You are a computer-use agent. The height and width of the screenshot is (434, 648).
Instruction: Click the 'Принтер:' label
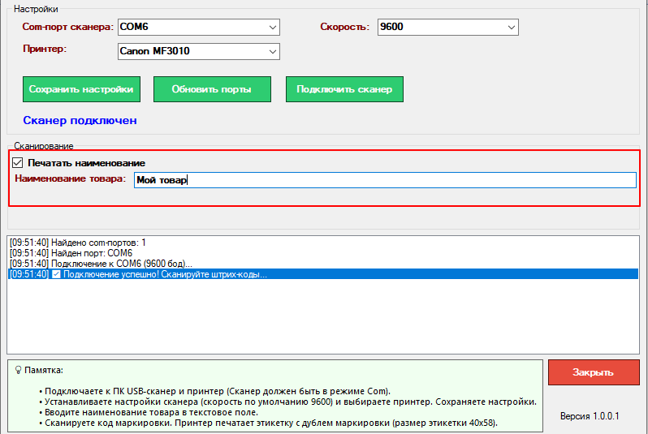(45, 49)
